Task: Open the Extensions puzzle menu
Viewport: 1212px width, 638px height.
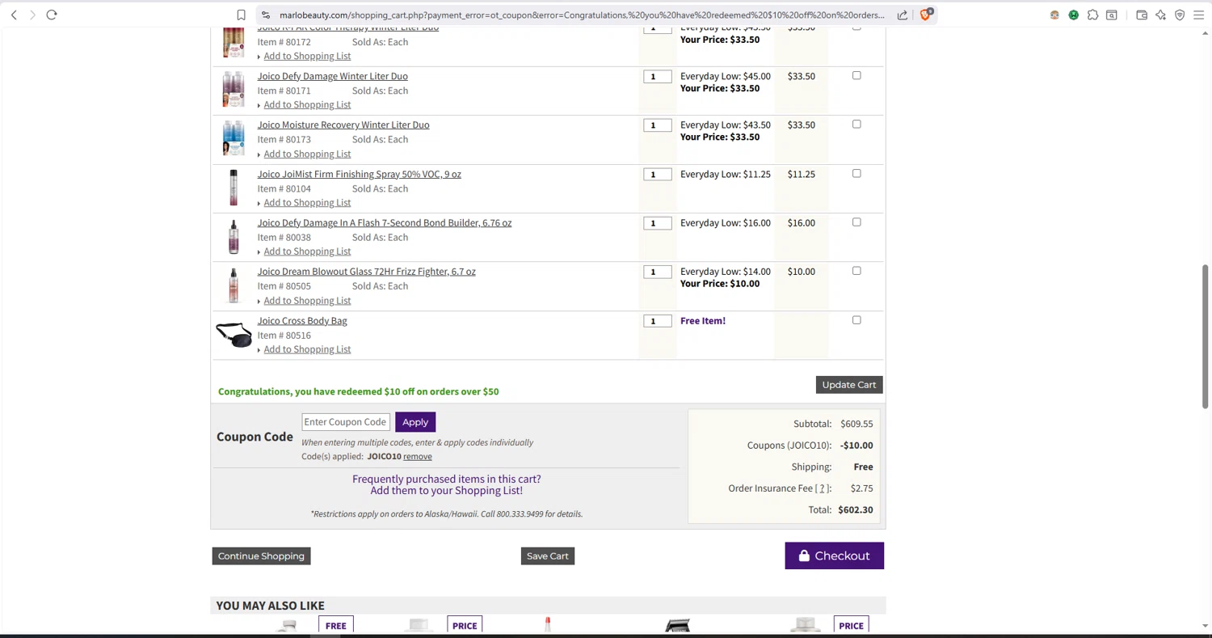Action: [x=1092, y=15]
